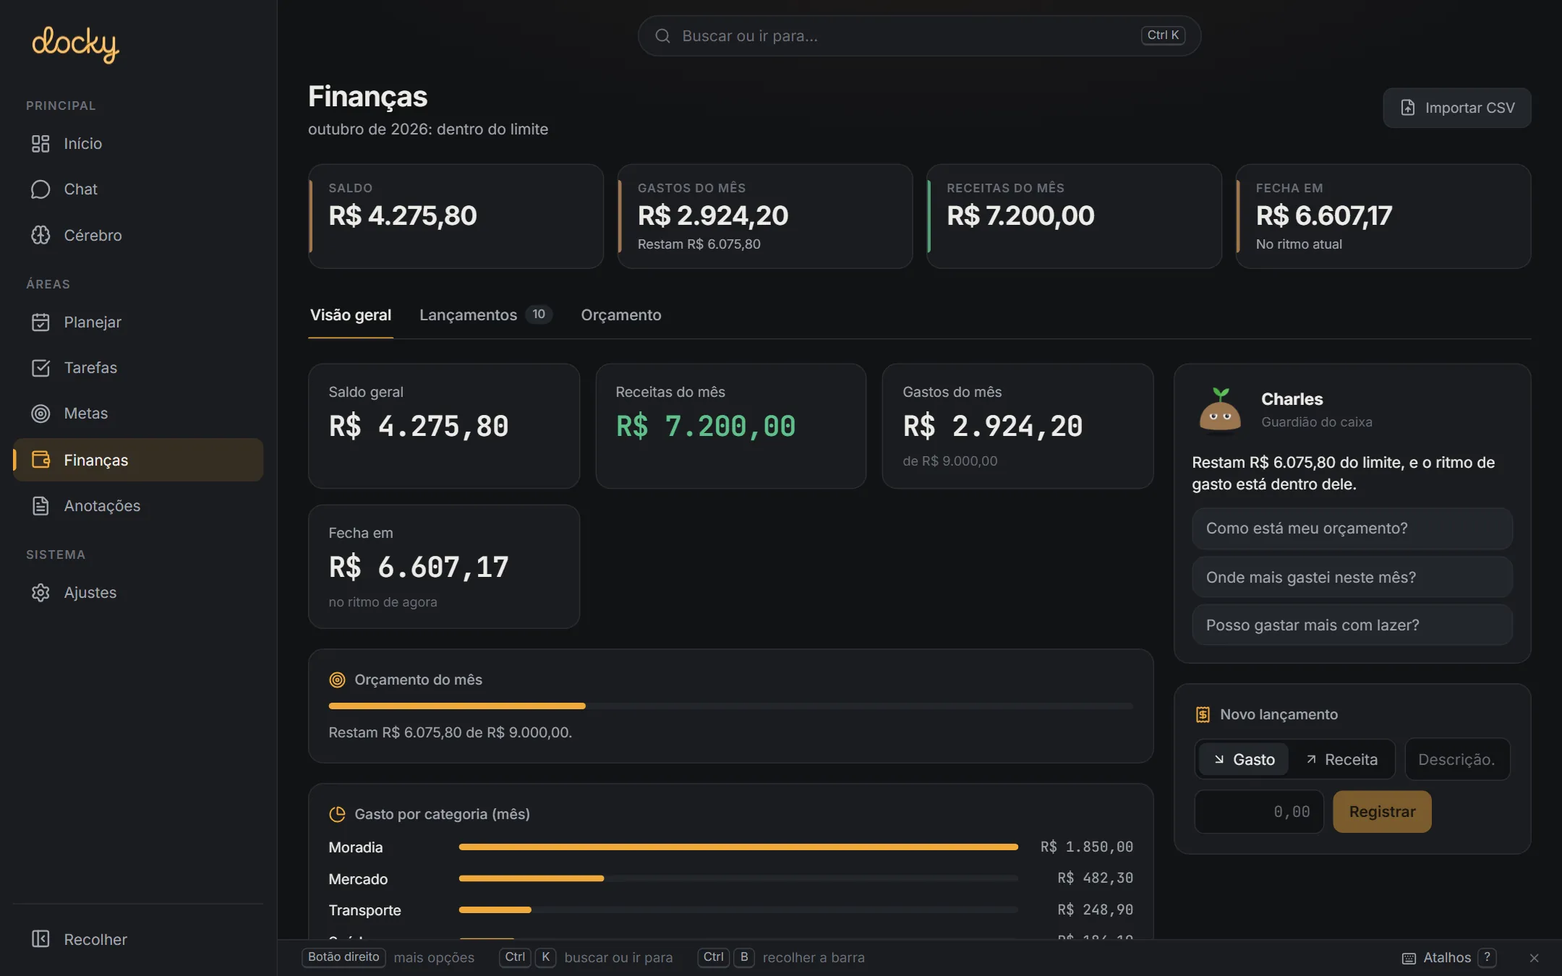
Task: Click the SALDO R$ 4.275,80 card
Action: pyautogui.click(x=456, y=216)
